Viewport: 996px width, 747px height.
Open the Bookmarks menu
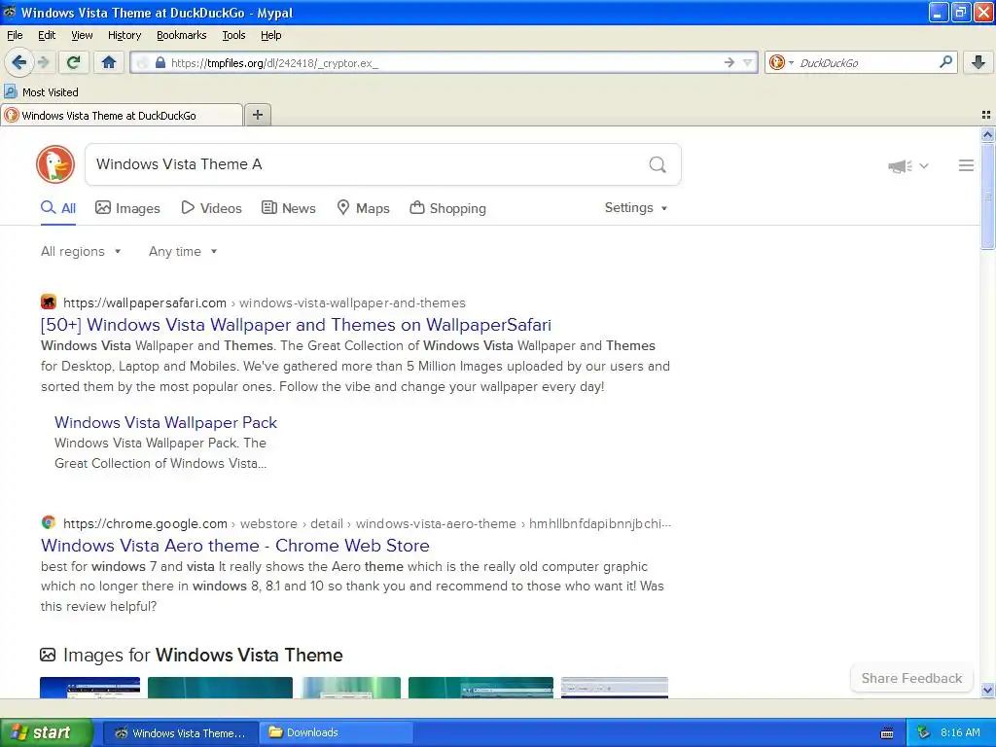pyautogui.click(x=182, y=35)
